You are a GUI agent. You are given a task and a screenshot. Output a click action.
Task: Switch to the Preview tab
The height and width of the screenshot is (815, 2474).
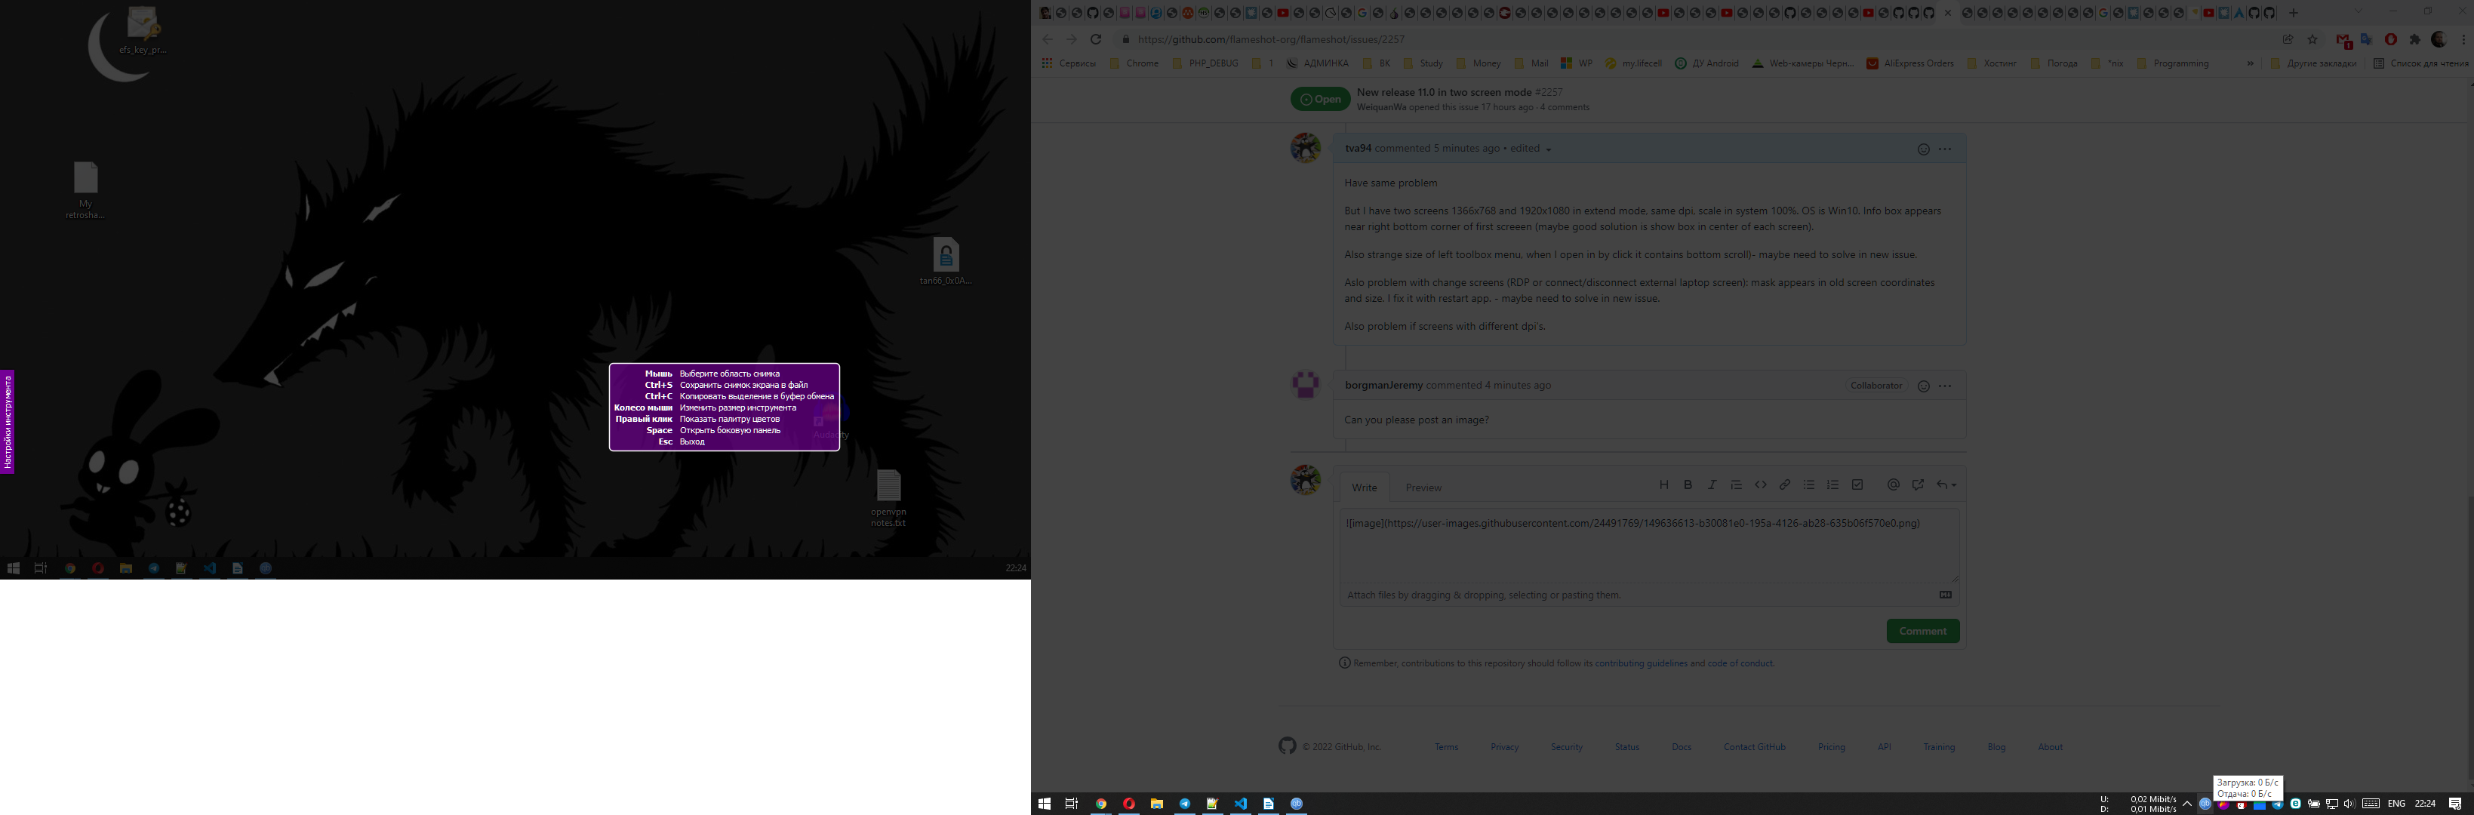[1423, 487]
